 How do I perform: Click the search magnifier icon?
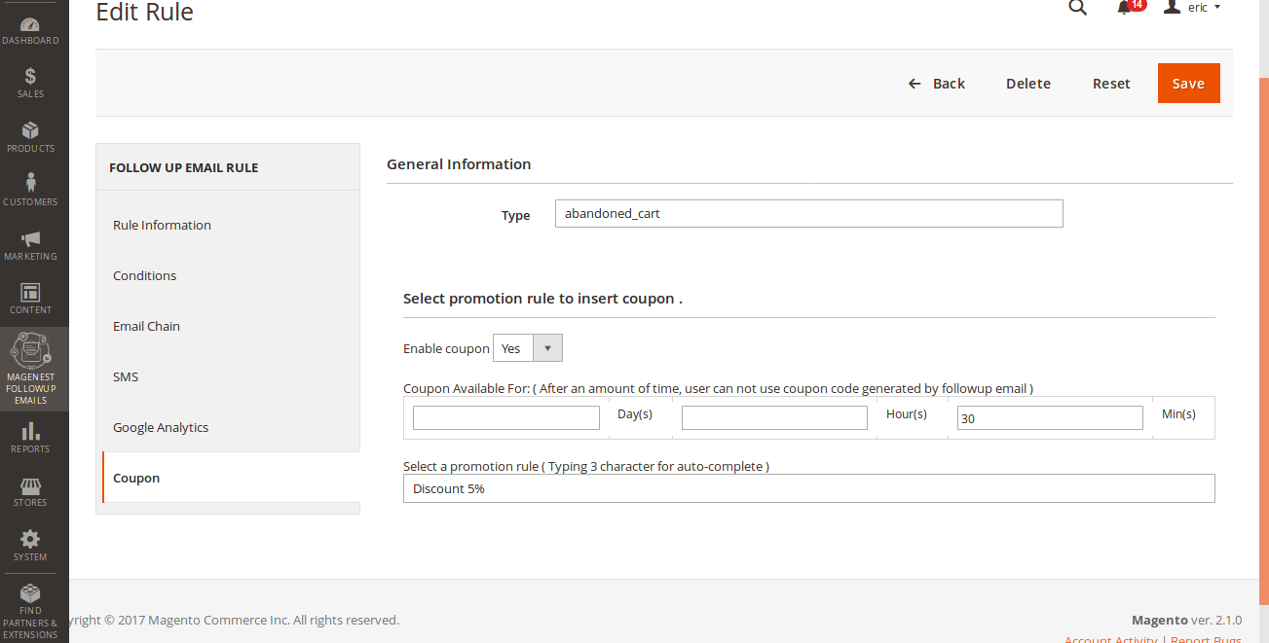click(x=1077, y=8)
